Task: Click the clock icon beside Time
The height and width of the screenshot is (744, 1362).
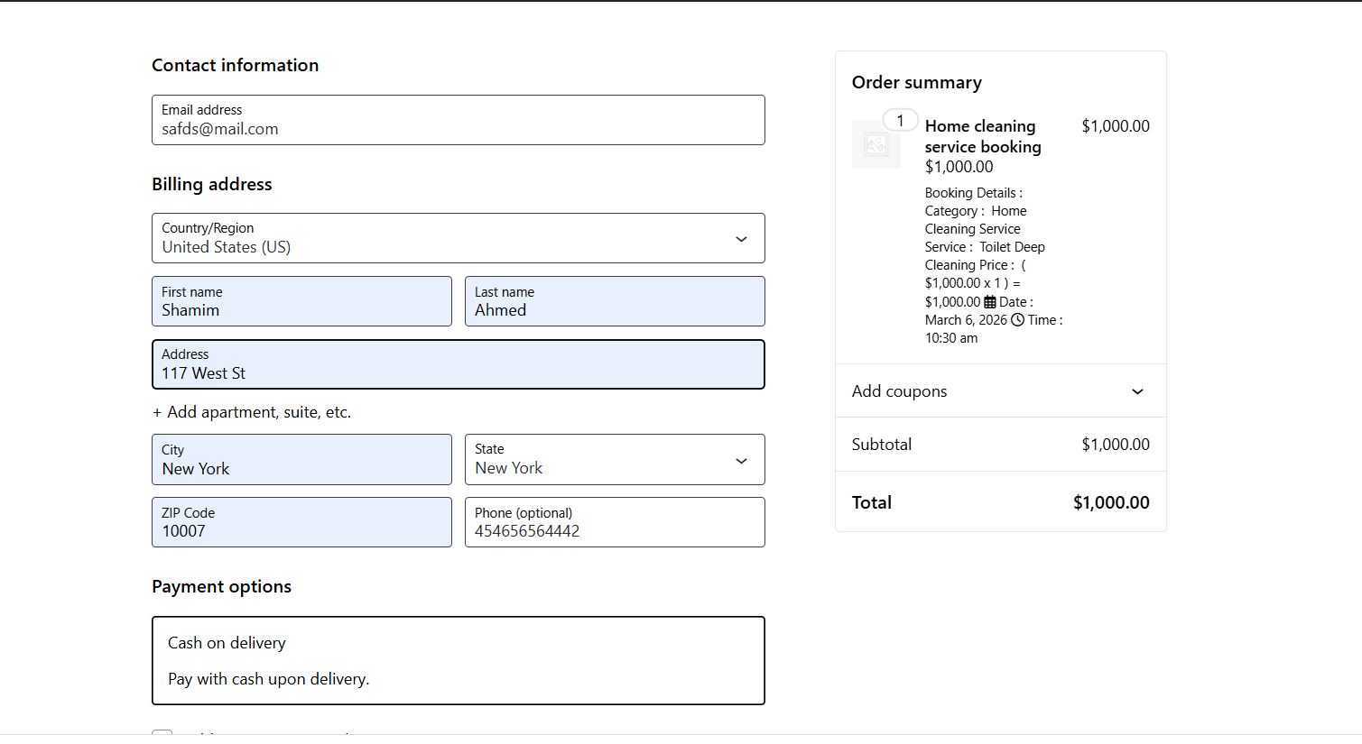Action: pyautogui.click(x=1017, y=320)
